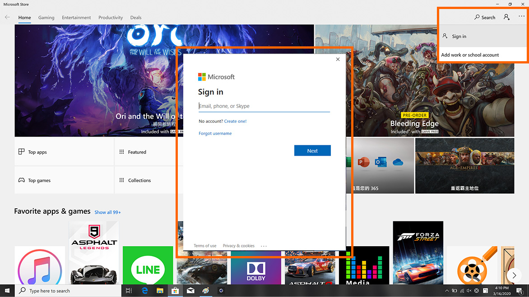This screenshot has height=297, width=529.
Task: Click the Forgot username link
Action: coord(215,133)
